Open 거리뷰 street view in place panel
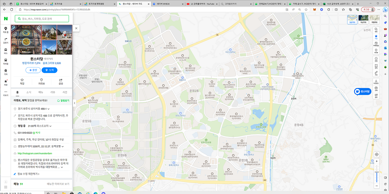This screenshot has height=194, width=389. pyautogui.click(x=42, y=81)
